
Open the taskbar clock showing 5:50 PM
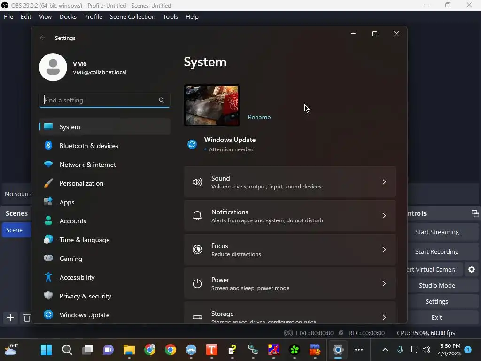[449, 350]
